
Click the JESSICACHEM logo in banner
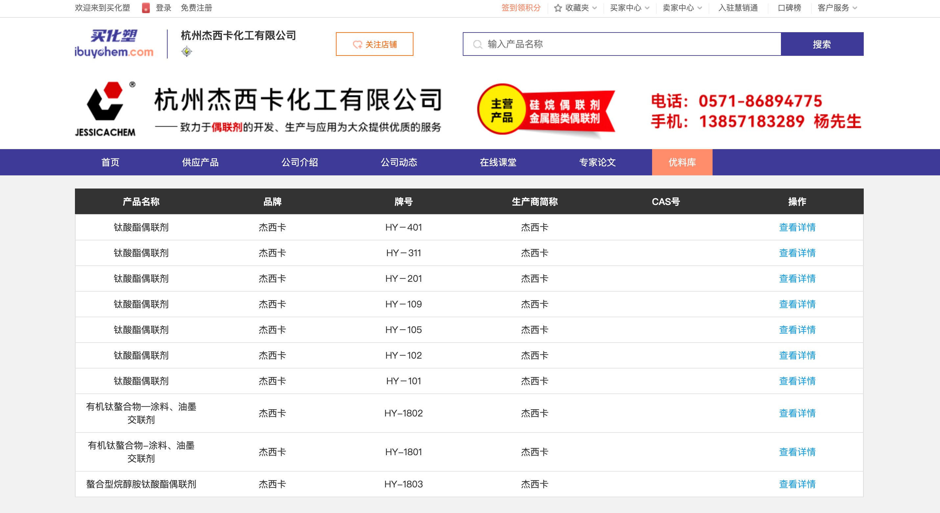[x=105, y=109]
